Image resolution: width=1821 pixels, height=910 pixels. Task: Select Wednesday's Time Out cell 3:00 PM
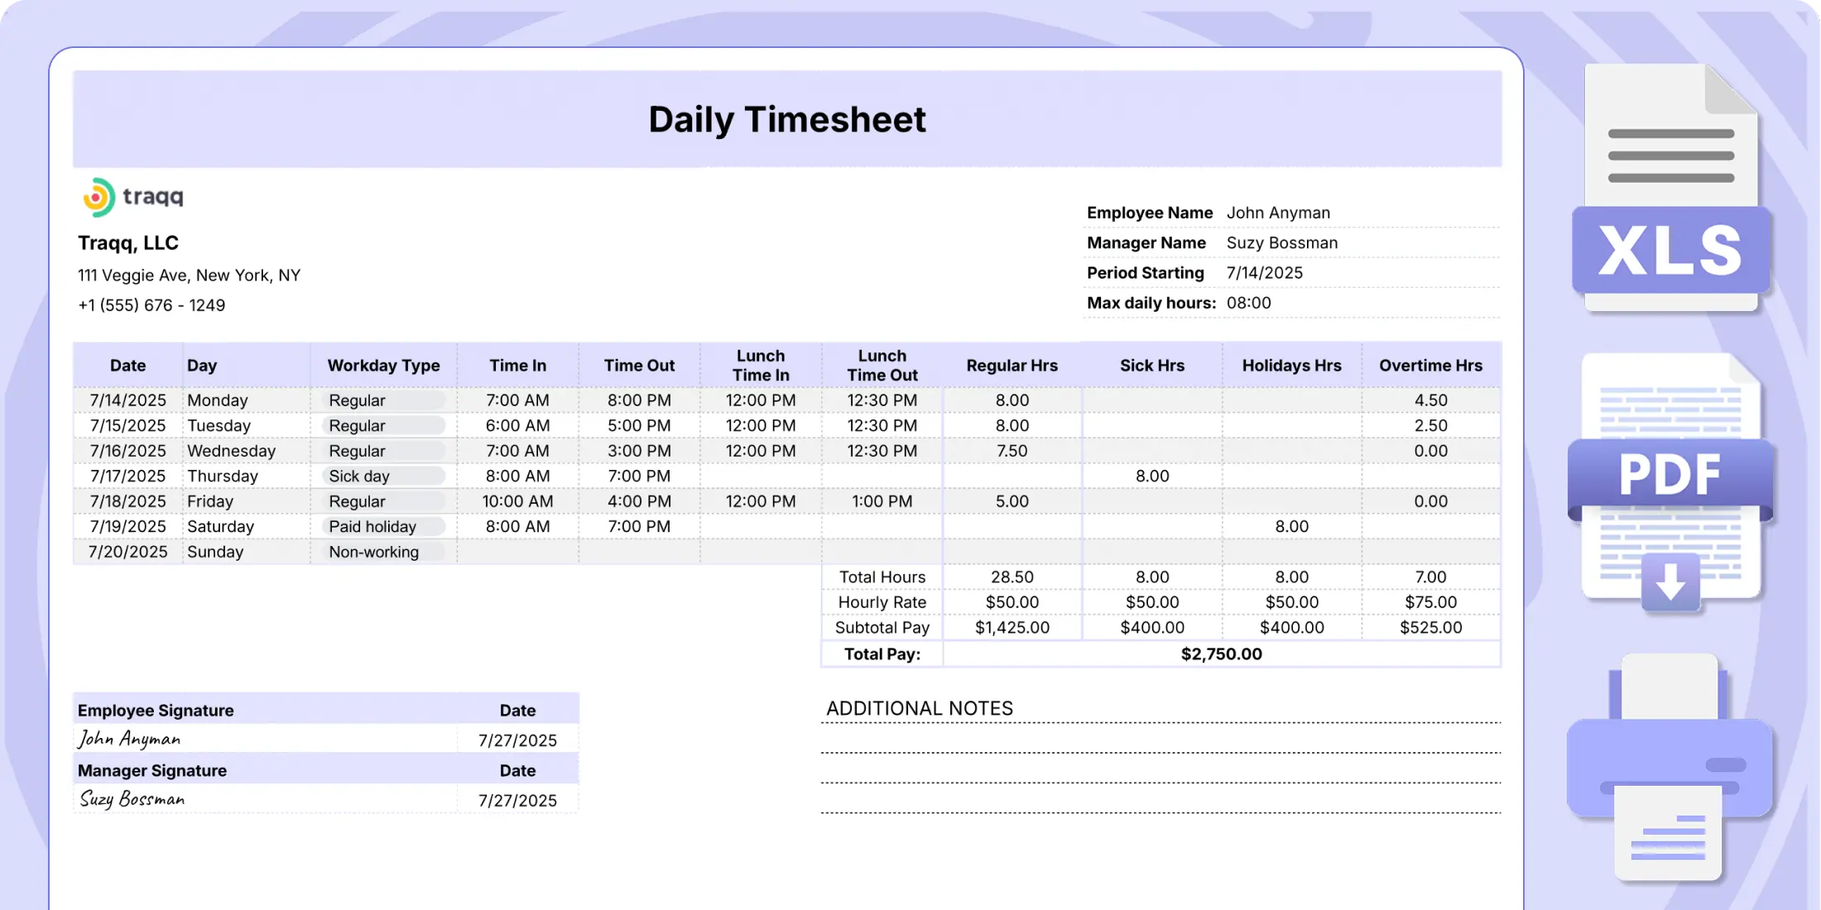coord(639,451)
